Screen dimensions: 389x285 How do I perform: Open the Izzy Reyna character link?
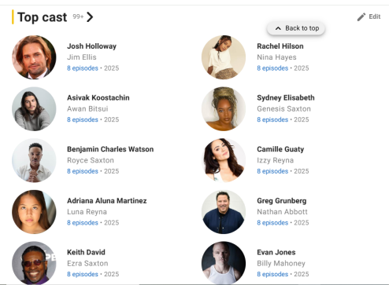[275, 160]
